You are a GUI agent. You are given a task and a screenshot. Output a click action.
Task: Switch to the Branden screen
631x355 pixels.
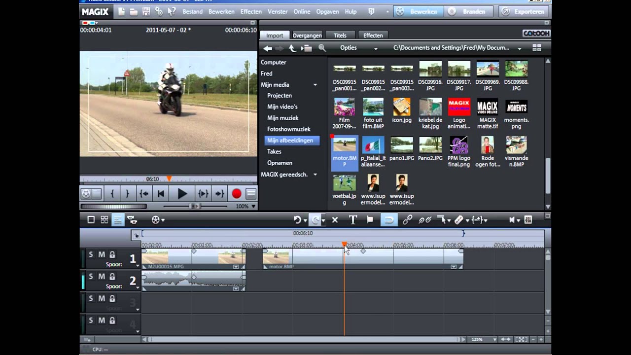[469, 11]
